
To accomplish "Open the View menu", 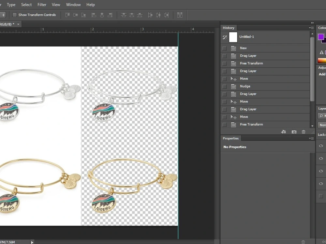I will click(x=56, y=5).
